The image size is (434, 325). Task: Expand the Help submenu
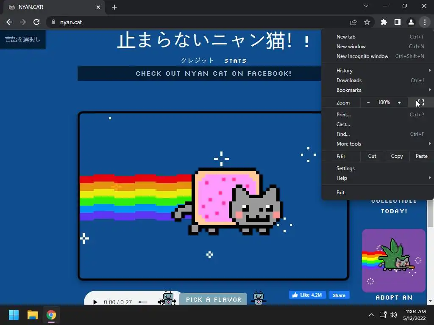[x=378, y=178]
